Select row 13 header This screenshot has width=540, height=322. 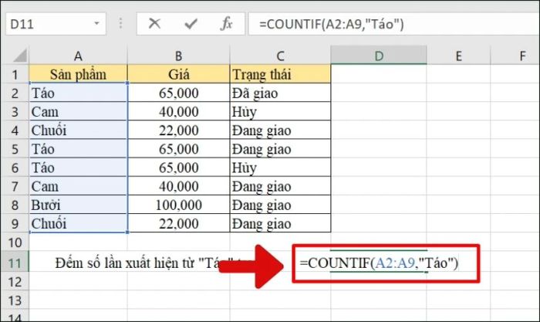click(x=15, y=300)
